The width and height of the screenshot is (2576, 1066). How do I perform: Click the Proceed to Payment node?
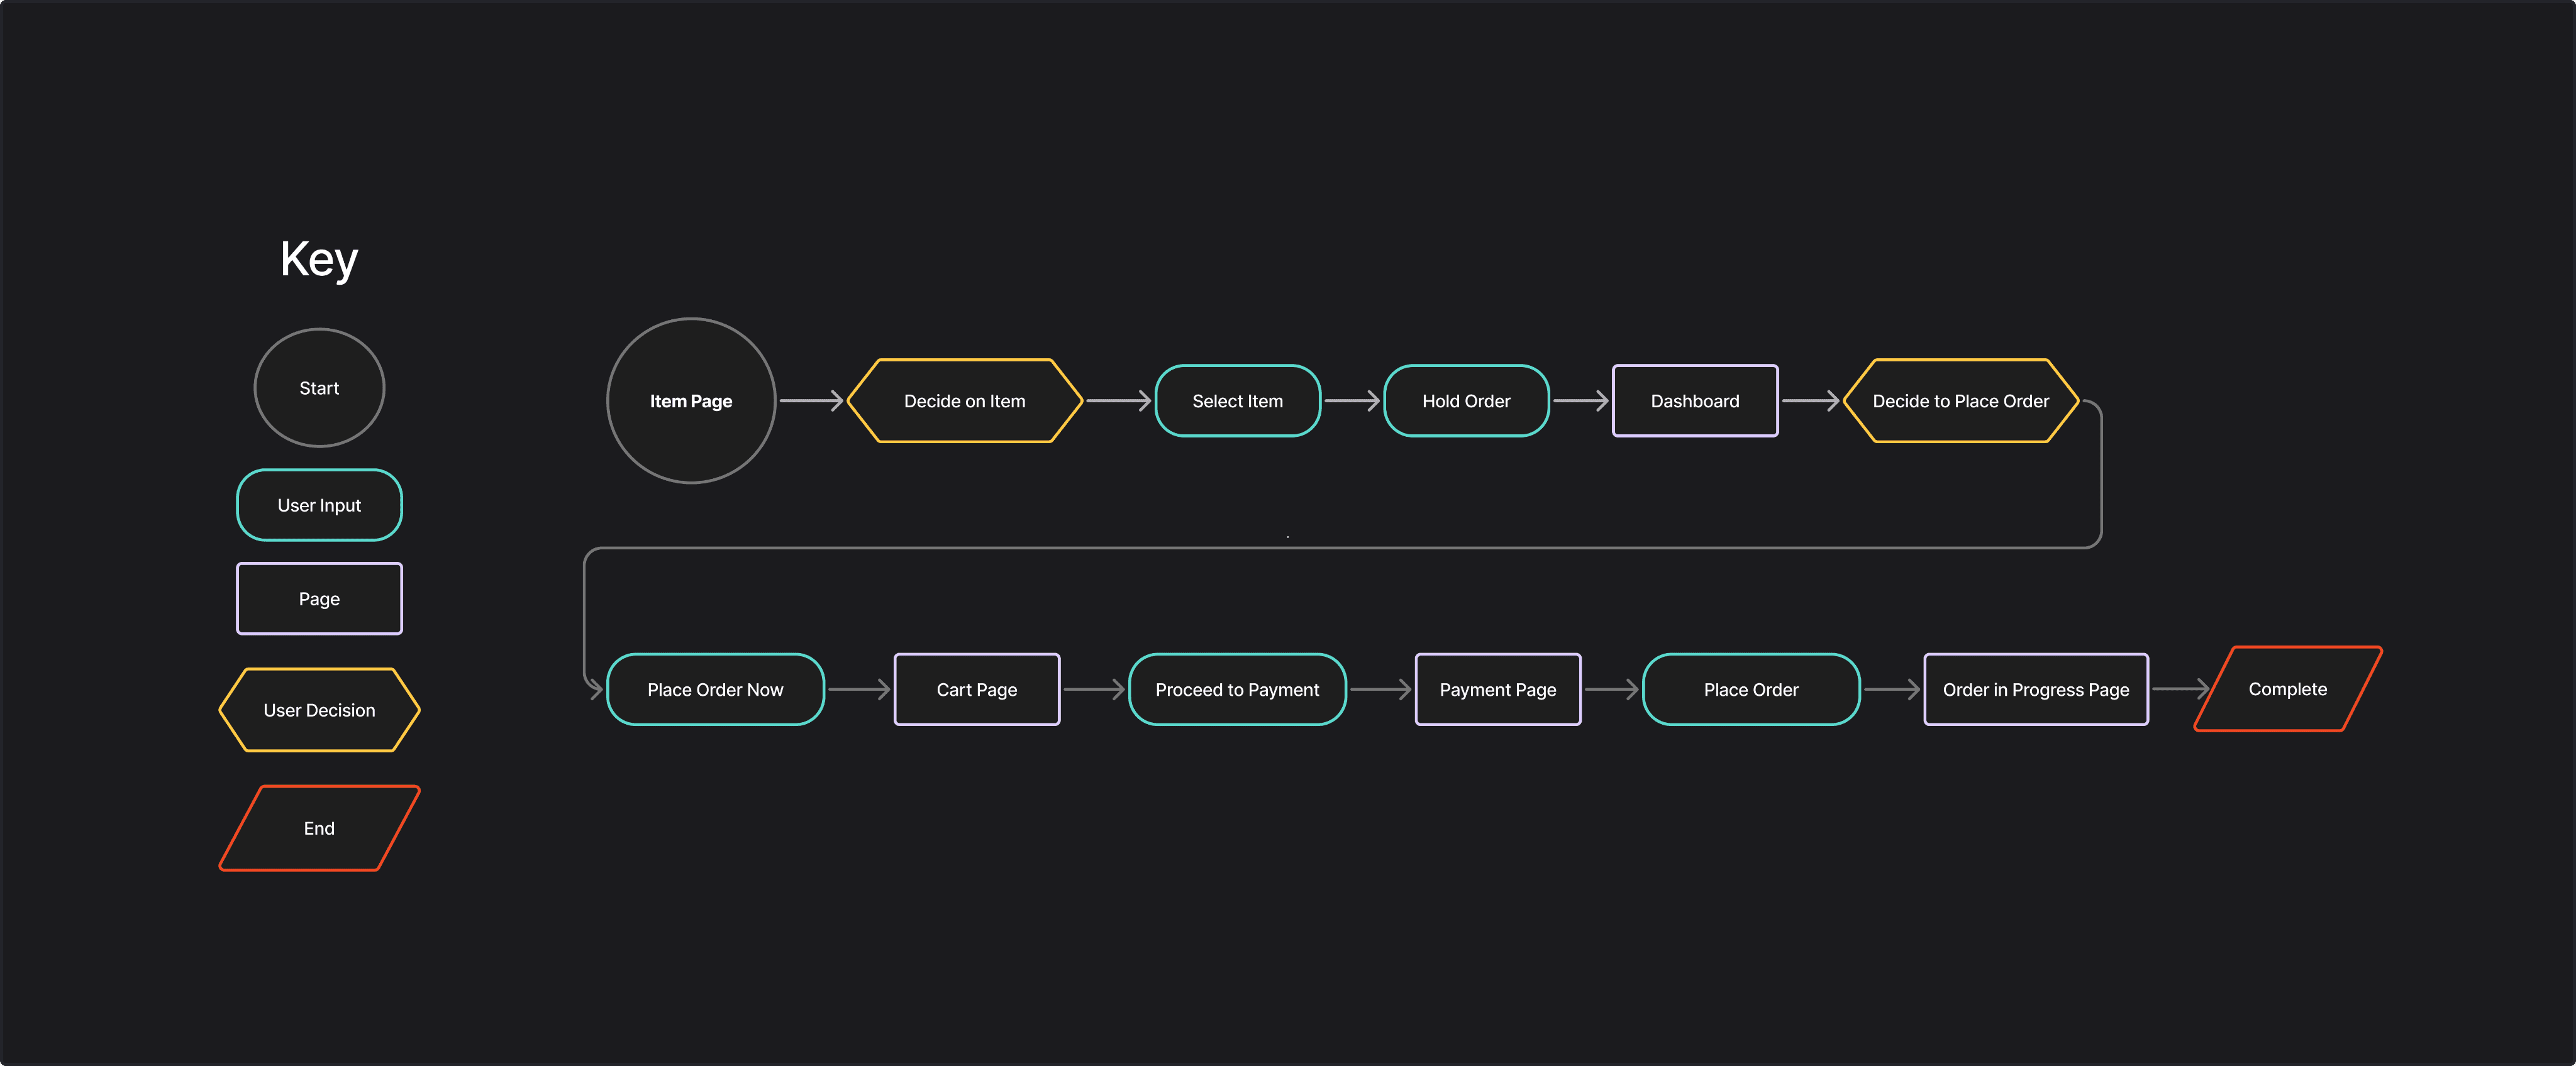(x=1237, y=690)
